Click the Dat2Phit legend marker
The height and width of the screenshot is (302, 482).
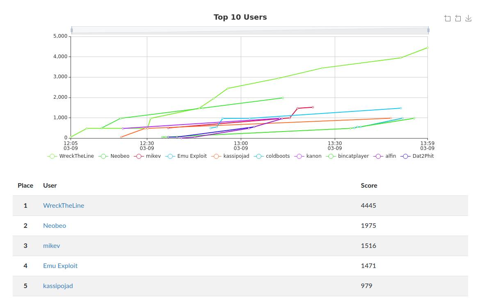(x=406, y=156)
